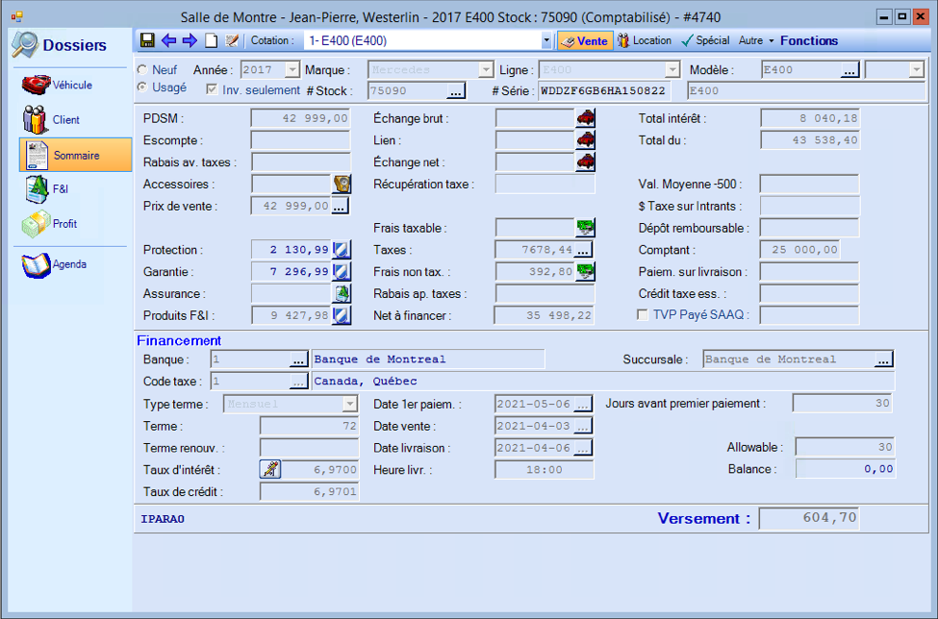Browse Code taxe with ellipsis button

tap(298, 382)
